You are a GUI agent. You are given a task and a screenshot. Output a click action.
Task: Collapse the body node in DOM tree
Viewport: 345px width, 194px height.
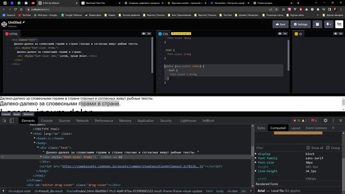tap(34, 143)
